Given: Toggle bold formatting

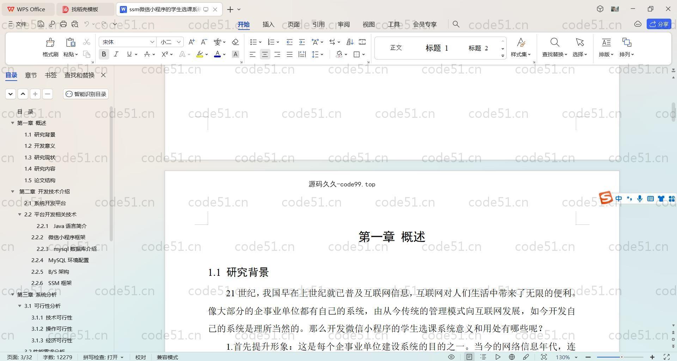Looking at the screenshot, I should [104, 54].
